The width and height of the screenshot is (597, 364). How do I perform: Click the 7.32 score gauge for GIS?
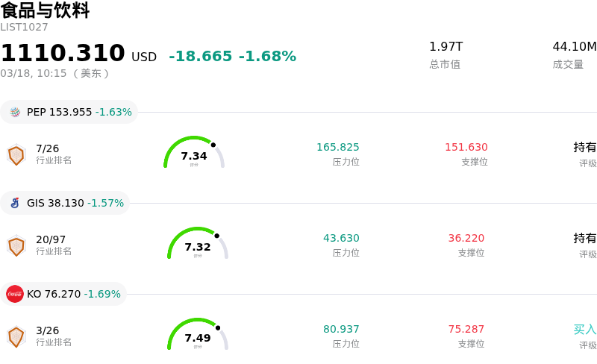tap(198, 245)
